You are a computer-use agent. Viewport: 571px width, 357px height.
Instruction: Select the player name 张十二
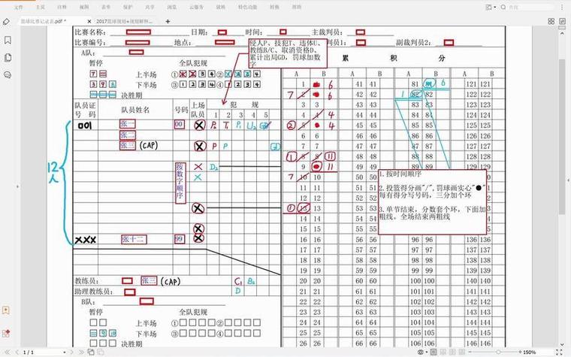[134, 239]
